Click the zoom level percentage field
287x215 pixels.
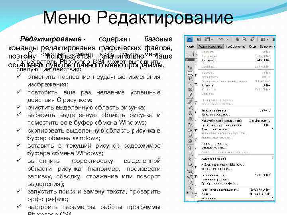tap(221, 39)
